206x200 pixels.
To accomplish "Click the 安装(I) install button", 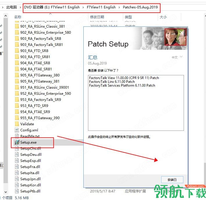I will tap(172, 180).
